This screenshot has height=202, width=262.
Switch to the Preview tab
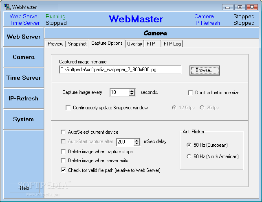point(55,44)
